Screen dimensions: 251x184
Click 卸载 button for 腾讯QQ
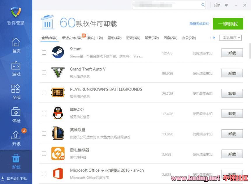click(232, 114)
